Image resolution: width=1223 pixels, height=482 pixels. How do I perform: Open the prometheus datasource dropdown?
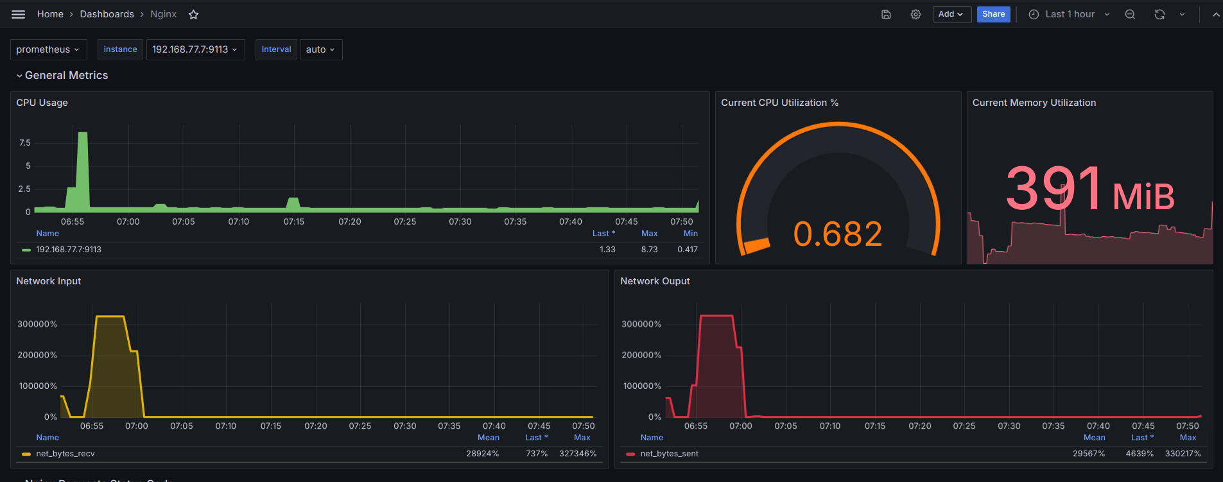pos(48,49)
